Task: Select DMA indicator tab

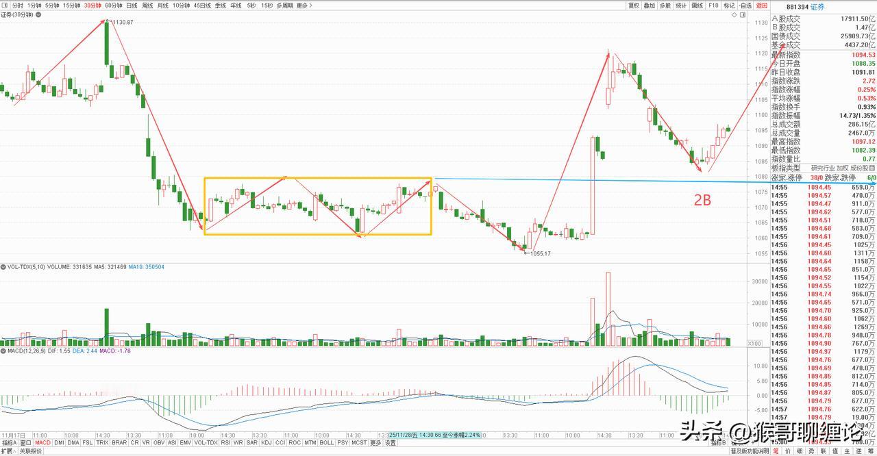Action: coord(73,443)
